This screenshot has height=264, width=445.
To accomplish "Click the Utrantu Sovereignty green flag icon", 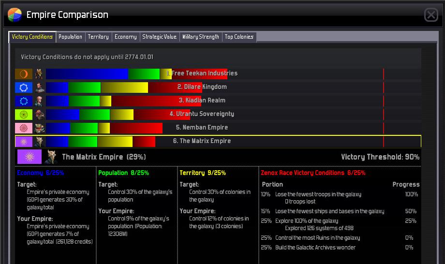I will coord(24,115).
